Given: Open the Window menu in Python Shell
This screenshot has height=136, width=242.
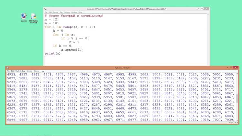Looking at the screenshot, I should pyautogui.click(x=36, y=71).
